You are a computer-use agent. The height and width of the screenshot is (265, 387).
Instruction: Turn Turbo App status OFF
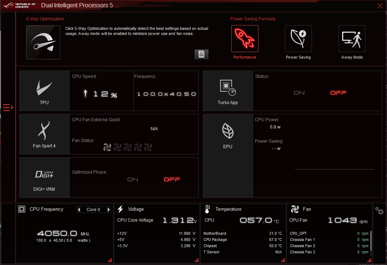(339, 93)
